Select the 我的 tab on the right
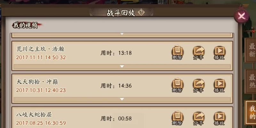This screenshot has width=256, height=128. pyautogui.click(x=252, y=112)
